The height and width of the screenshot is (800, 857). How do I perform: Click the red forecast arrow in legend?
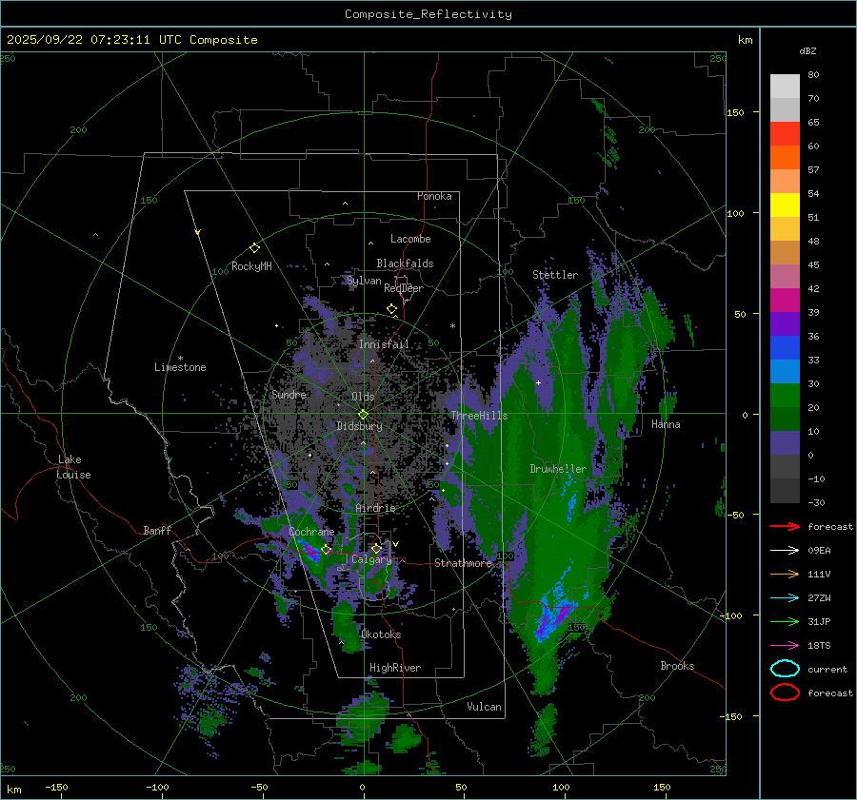click(785, 526)
